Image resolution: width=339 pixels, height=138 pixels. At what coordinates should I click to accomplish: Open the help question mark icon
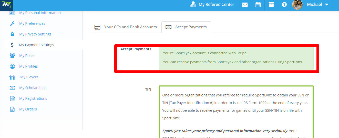tap(284, 5)
